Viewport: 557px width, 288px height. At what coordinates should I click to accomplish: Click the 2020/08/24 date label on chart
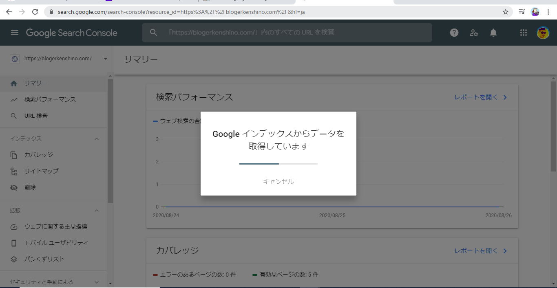166,215
